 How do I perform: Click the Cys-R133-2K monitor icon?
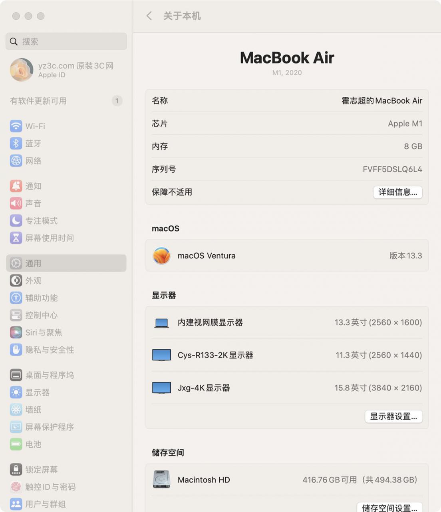[x=161, y=355]
